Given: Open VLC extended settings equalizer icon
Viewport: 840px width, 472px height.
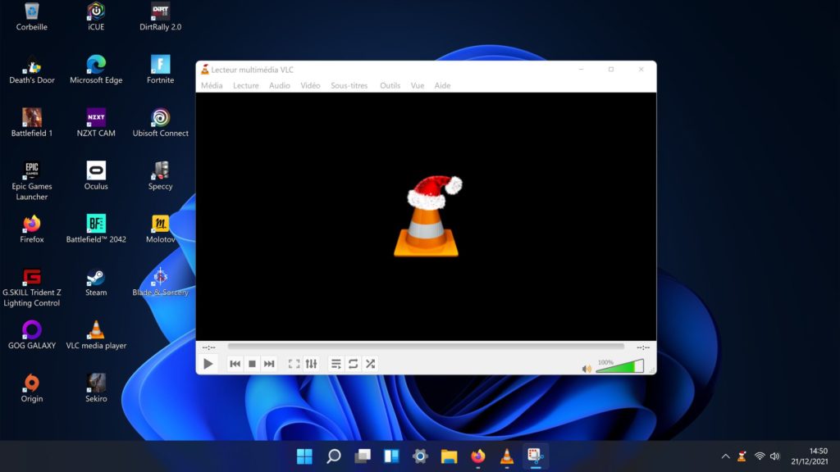Looking at the screenshot, I should coord(311,364).
